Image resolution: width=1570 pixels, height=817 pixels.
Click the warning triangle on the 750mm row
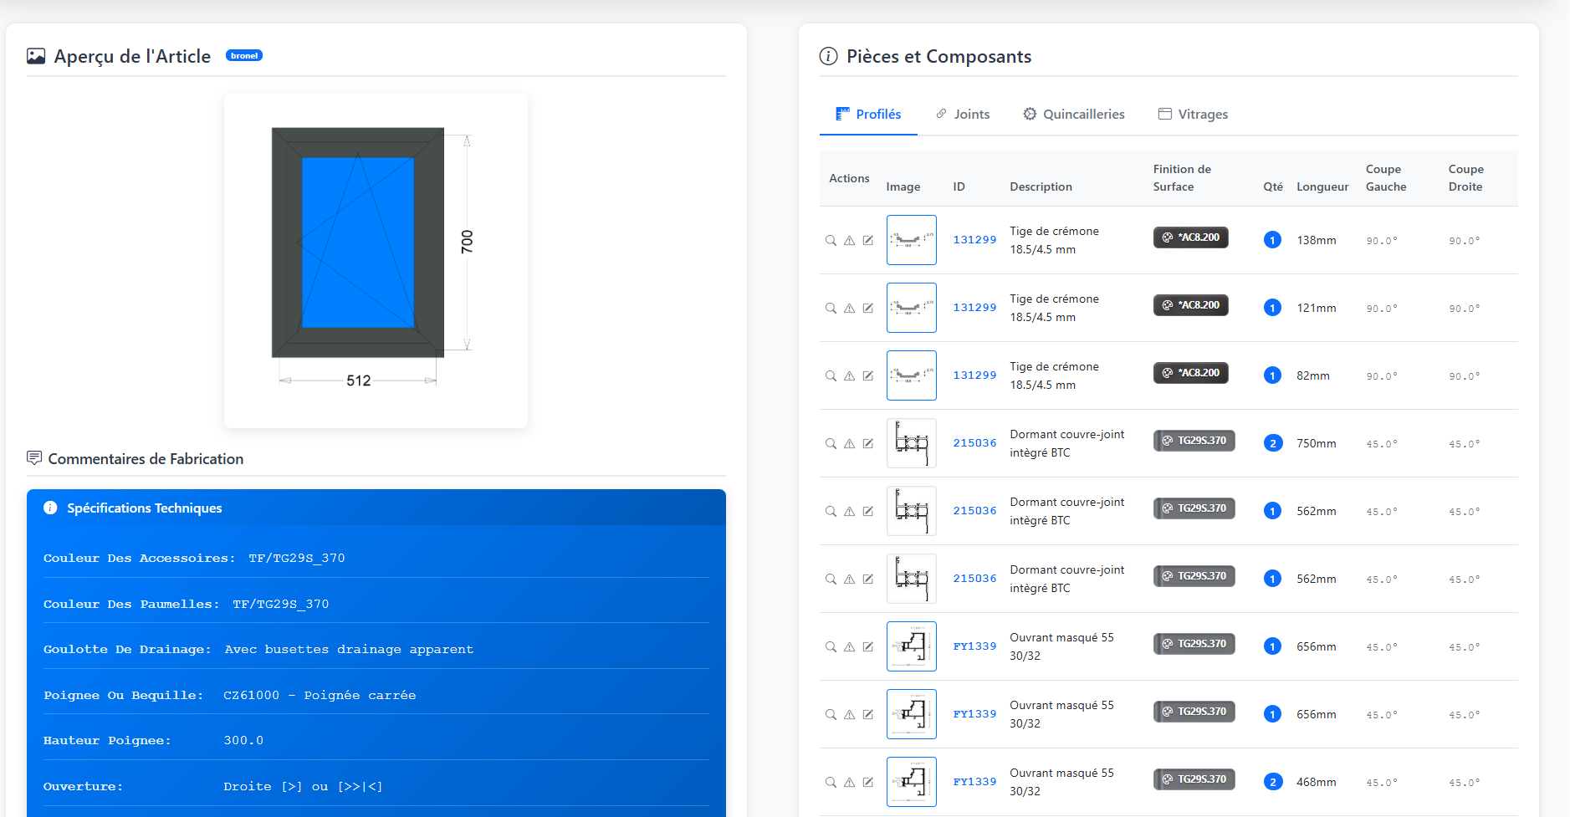tap(849, 443)
